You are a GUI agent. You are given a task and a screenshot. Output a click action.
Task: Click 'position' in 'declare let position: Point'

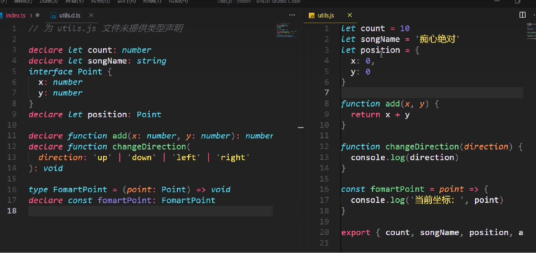coord(107,115)
